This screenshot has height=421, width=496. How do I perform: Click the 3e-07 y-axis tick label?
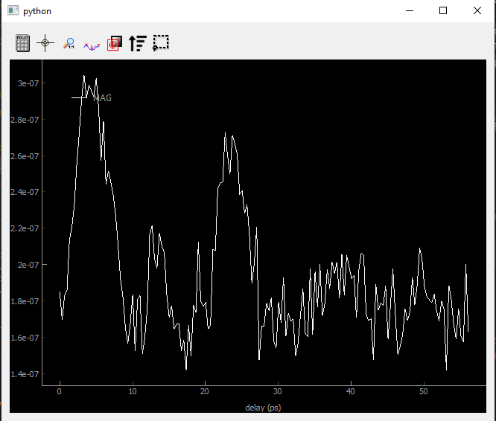click(x=28, y=83)
